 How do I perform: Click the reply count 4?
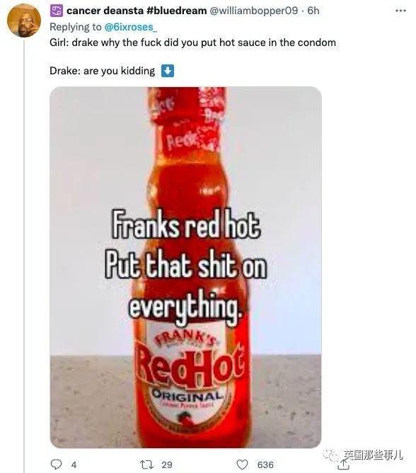(x=74, y=465)
